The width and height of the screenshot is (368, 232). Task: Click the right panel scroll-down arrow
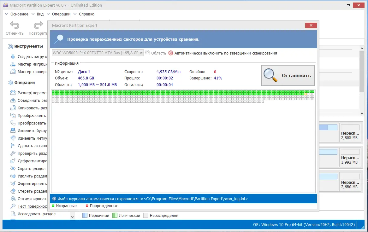click(362, 113)
